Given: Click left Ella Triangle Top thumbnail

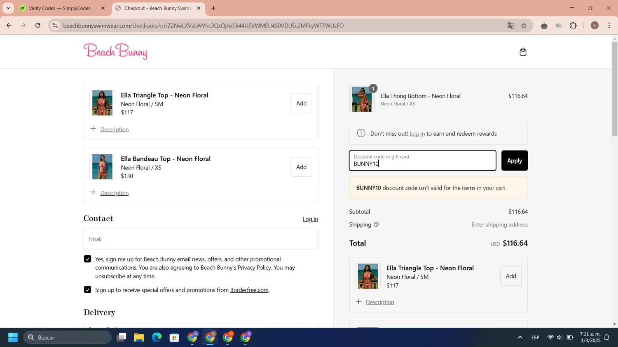Looking at the screenshot, I should (x=102, y=103).
